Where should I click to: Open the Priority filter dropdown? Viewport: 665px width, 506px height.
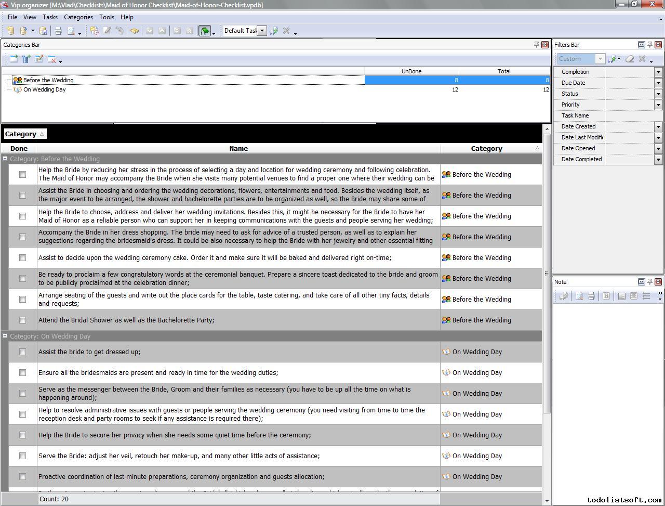[x=658, y=105]
